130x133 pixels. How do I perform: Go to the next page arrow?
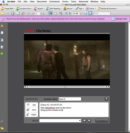33,13
